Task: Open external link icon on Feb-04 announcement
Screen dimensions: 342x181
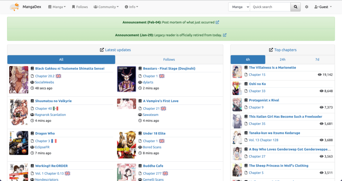Action: 217,22
